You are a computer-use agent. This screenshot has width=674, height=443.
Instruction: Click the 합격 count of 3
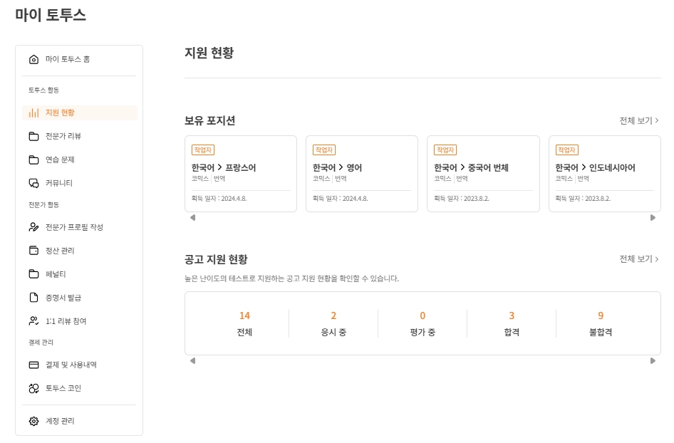point(512,316)
